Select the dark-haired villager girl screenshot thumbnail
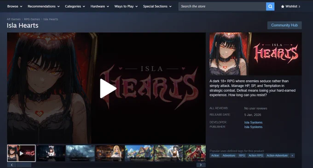The image size is (313, 168). point(168,153)
